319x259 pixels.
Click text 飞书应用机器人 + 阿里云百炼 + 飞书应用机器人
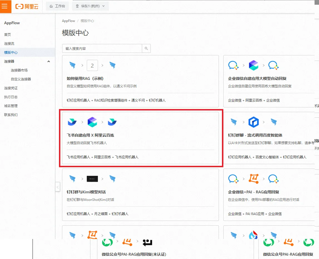[103, 157]
